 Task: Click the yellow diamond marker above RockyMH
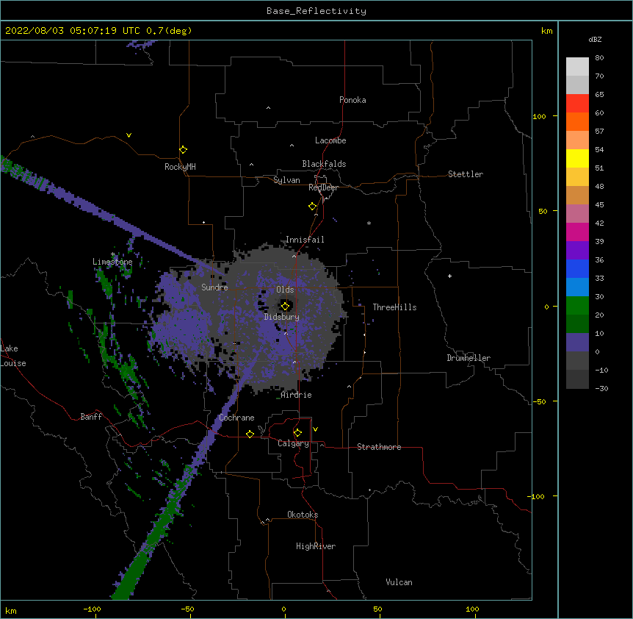184,150
